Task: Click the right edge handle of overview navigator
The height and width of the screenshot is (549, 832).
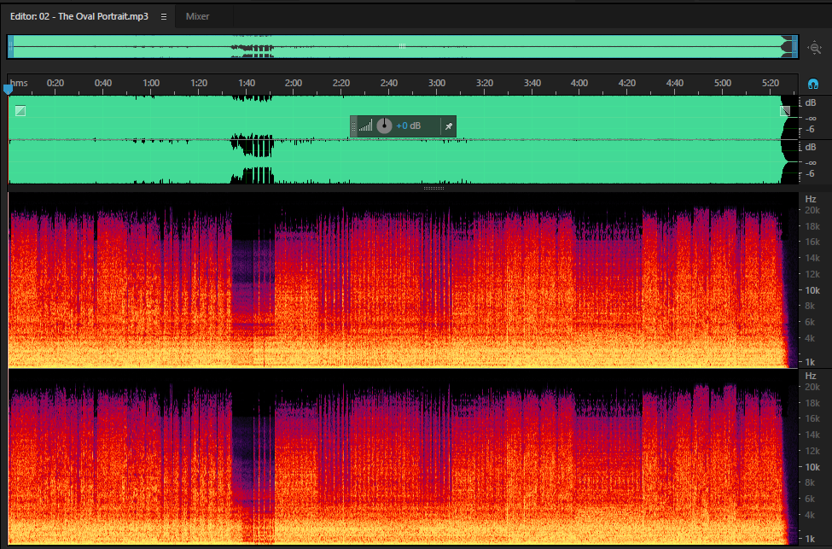Action: coord(794,47)
